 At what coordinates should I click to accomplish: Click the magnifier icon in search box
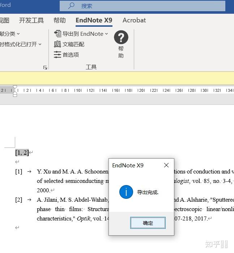point(71,6)
